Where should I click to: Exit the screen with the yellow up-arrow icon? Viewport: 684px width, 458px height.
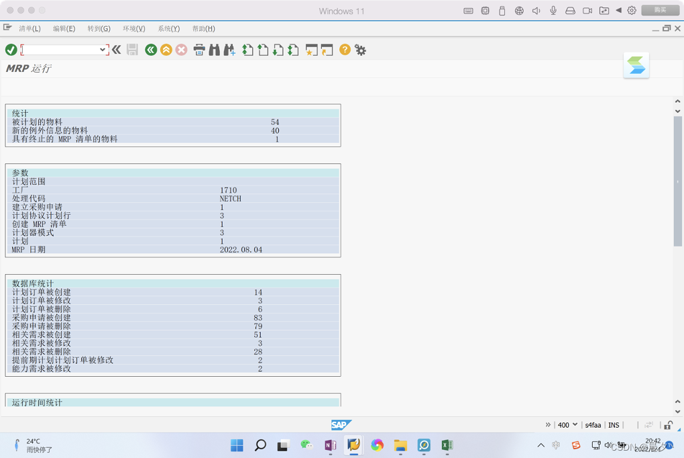tap(166, 50)
